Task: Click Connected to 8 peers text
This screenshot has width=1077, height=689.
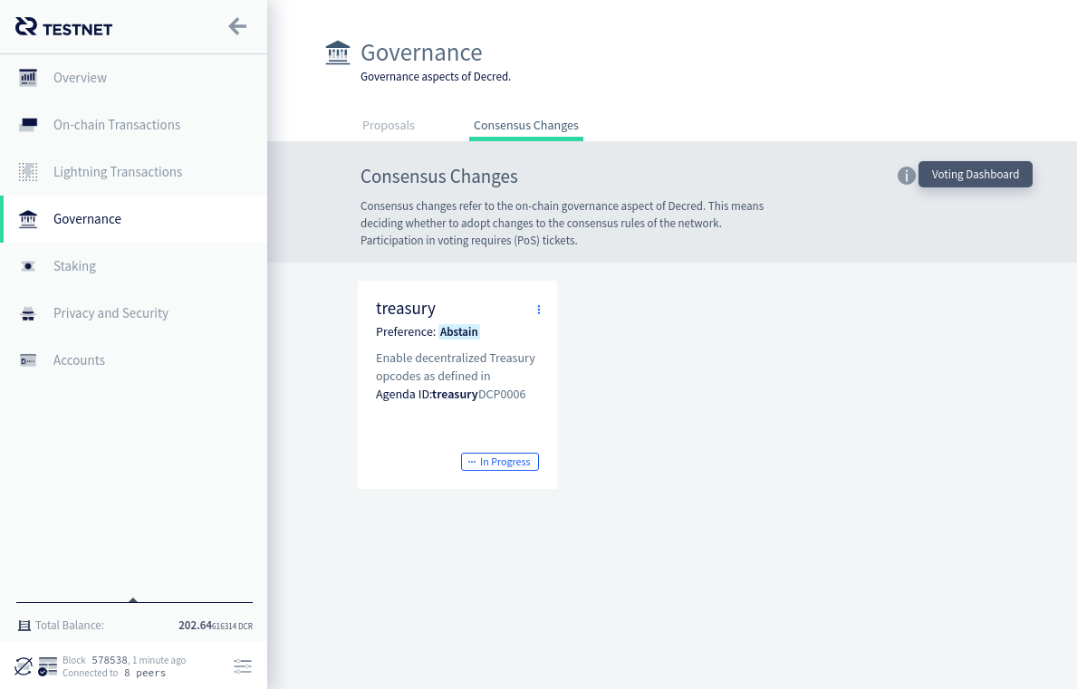Action: (114, 674)
